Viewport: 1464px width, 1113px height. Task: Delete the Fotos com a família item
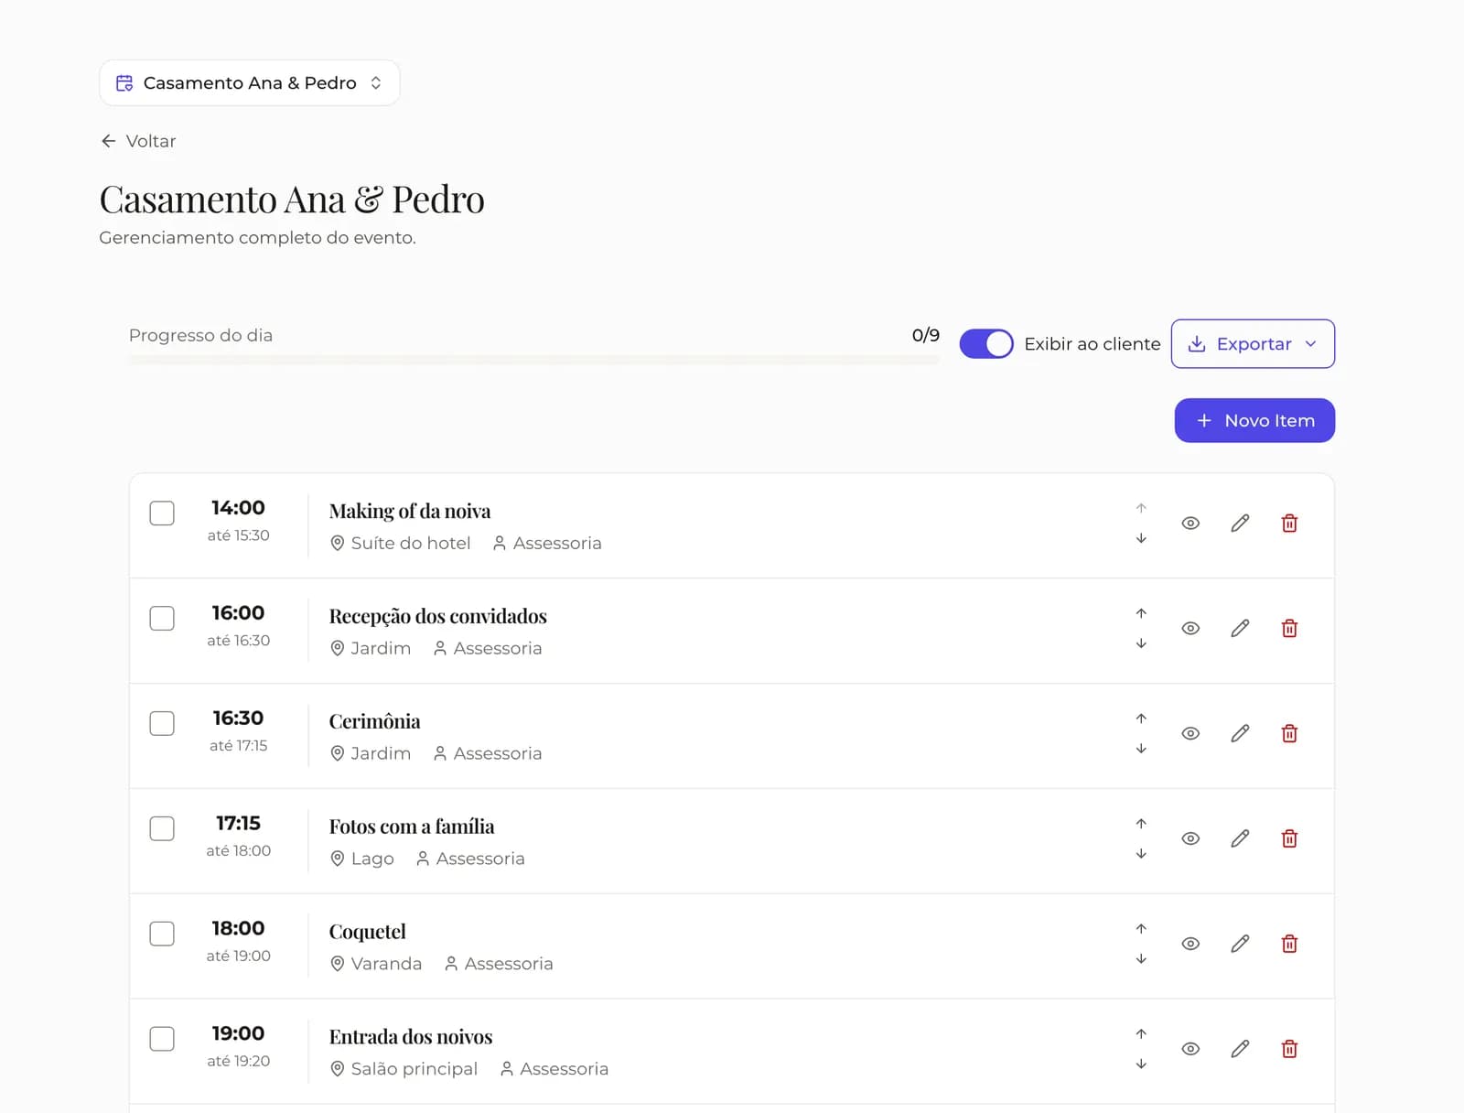1289,839
